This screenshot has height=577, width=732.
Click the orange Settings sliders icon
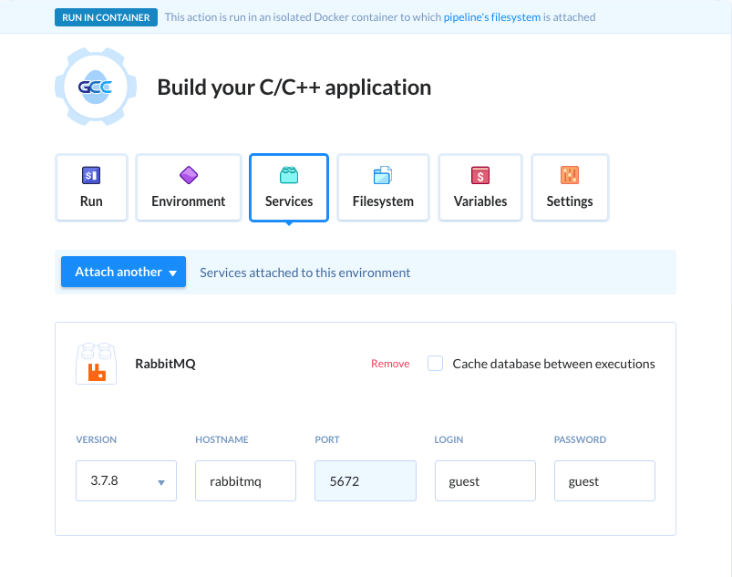coord(570,176)
